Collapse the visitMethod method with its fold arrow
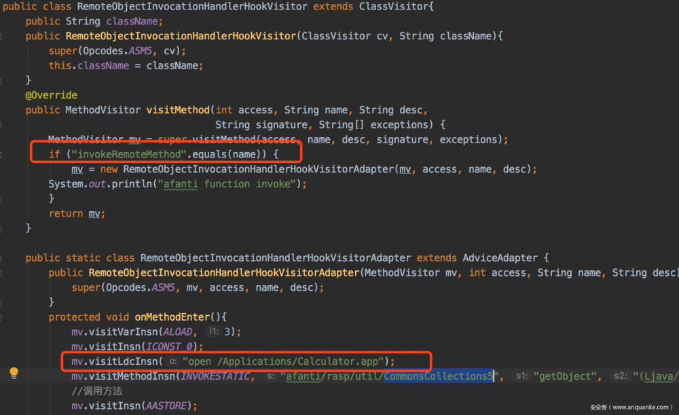 click(x=3, y=110)
